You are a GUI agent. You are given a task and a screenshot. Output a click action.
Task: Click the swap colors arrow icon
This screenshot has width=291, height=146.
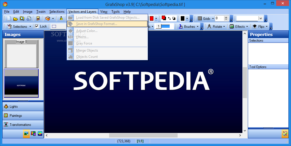click(169, 18)
